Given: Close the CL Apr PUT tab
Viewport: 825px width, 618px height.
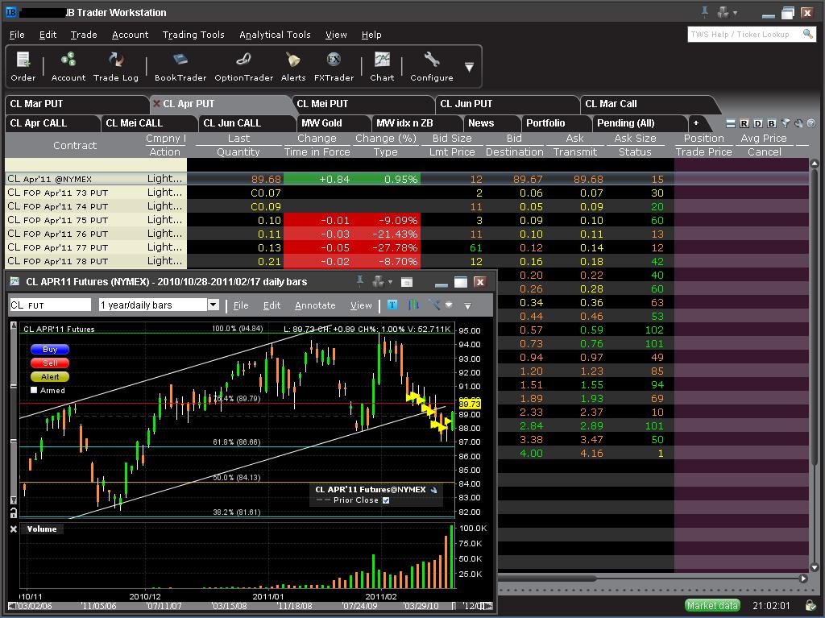Looking at the screenshot, I should tap(156, 104).
